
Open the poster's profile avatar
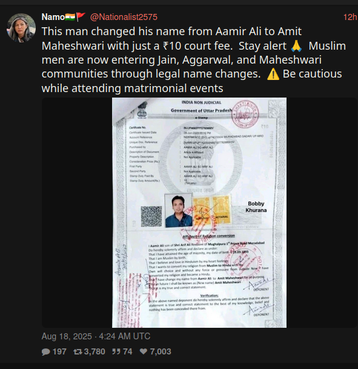click(21, 28)
